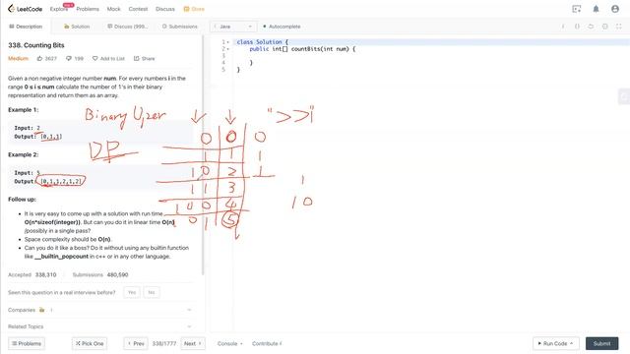Fold line 1 class Solution arrow
This screenshot has width=630, height=354.
228,42
